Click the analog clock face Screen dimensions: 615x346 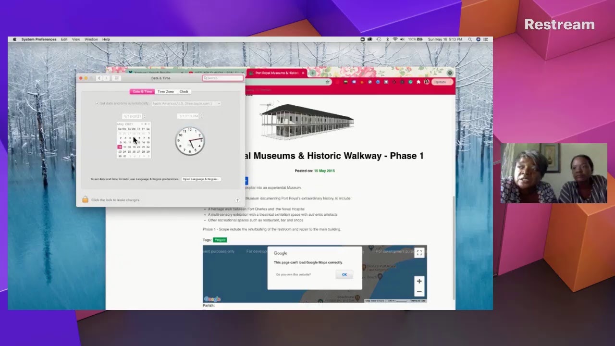[x=190, y=141]
